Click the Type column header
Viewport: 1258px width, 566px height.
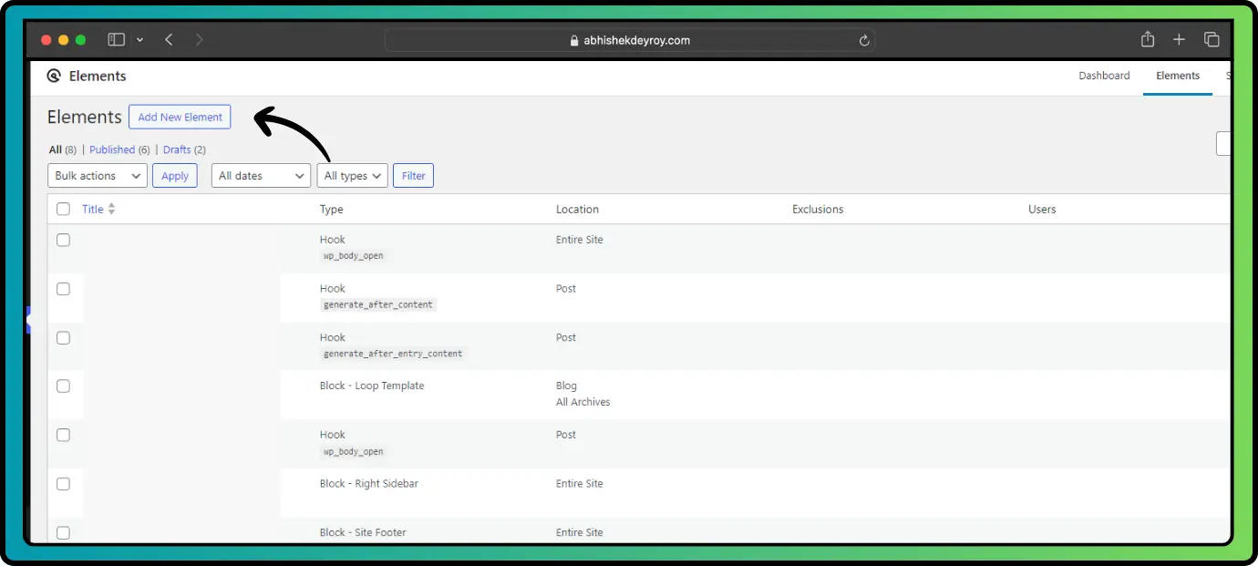(331, 209)
